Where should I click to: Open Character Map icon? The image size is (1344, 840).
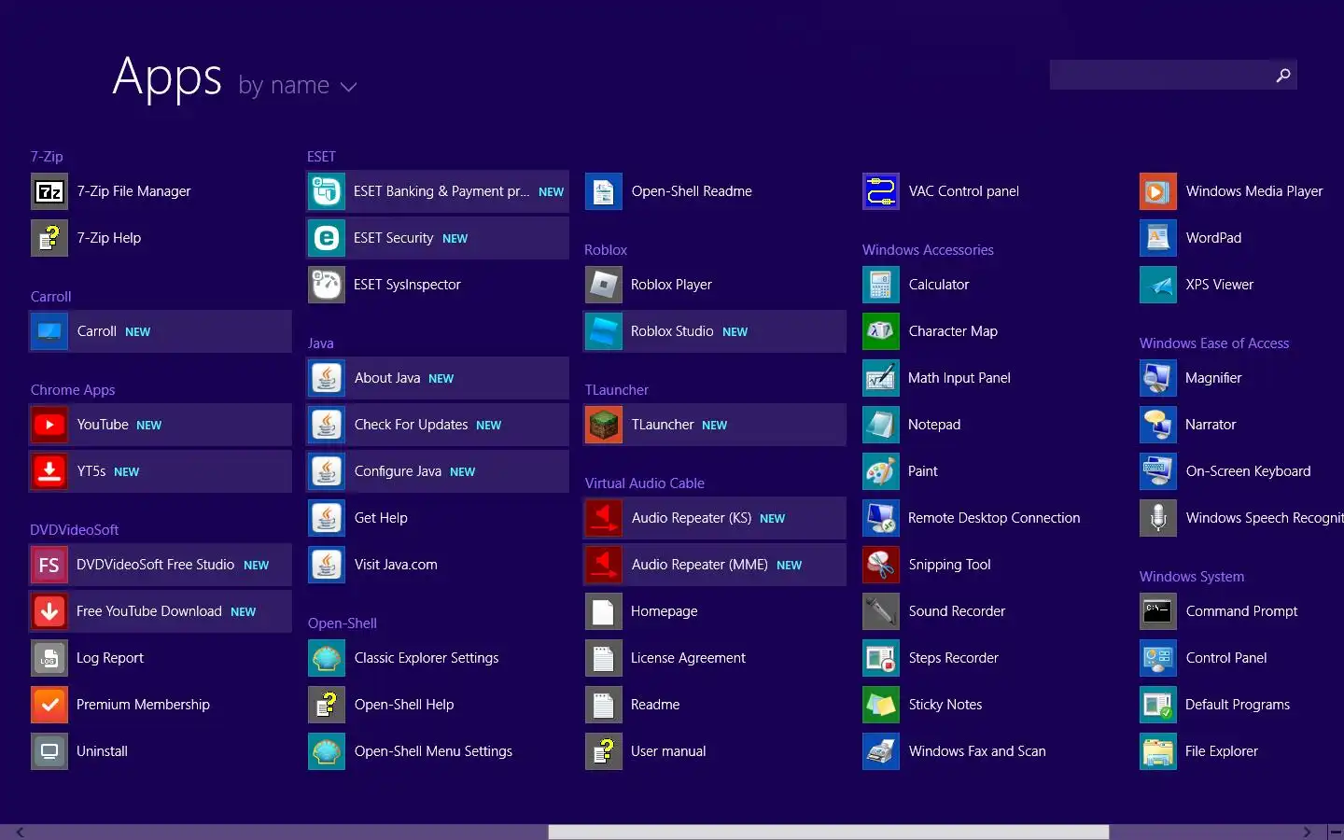click(x=881, y=331)
